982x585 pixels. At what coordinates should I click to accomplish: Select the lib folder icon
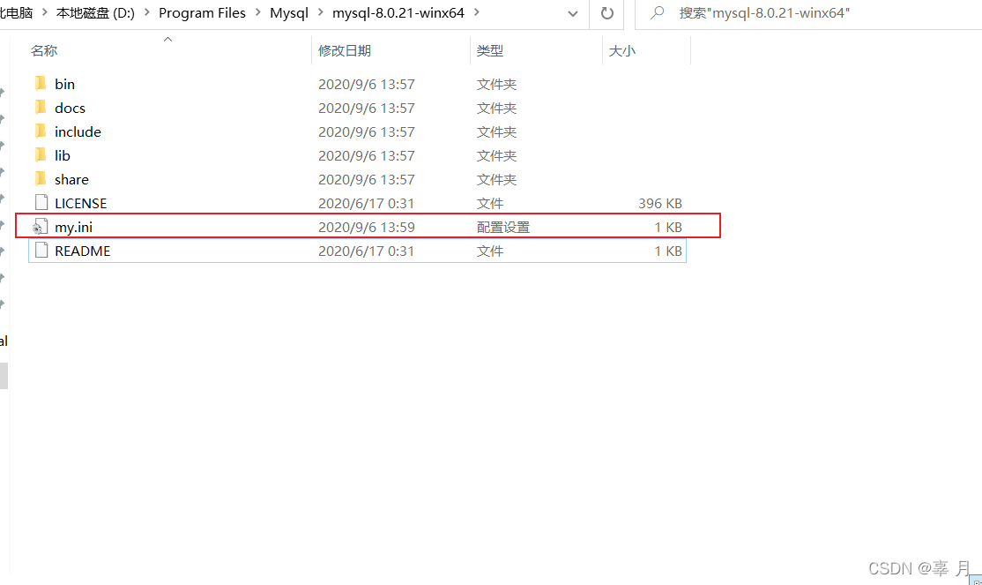coord(41,155)
